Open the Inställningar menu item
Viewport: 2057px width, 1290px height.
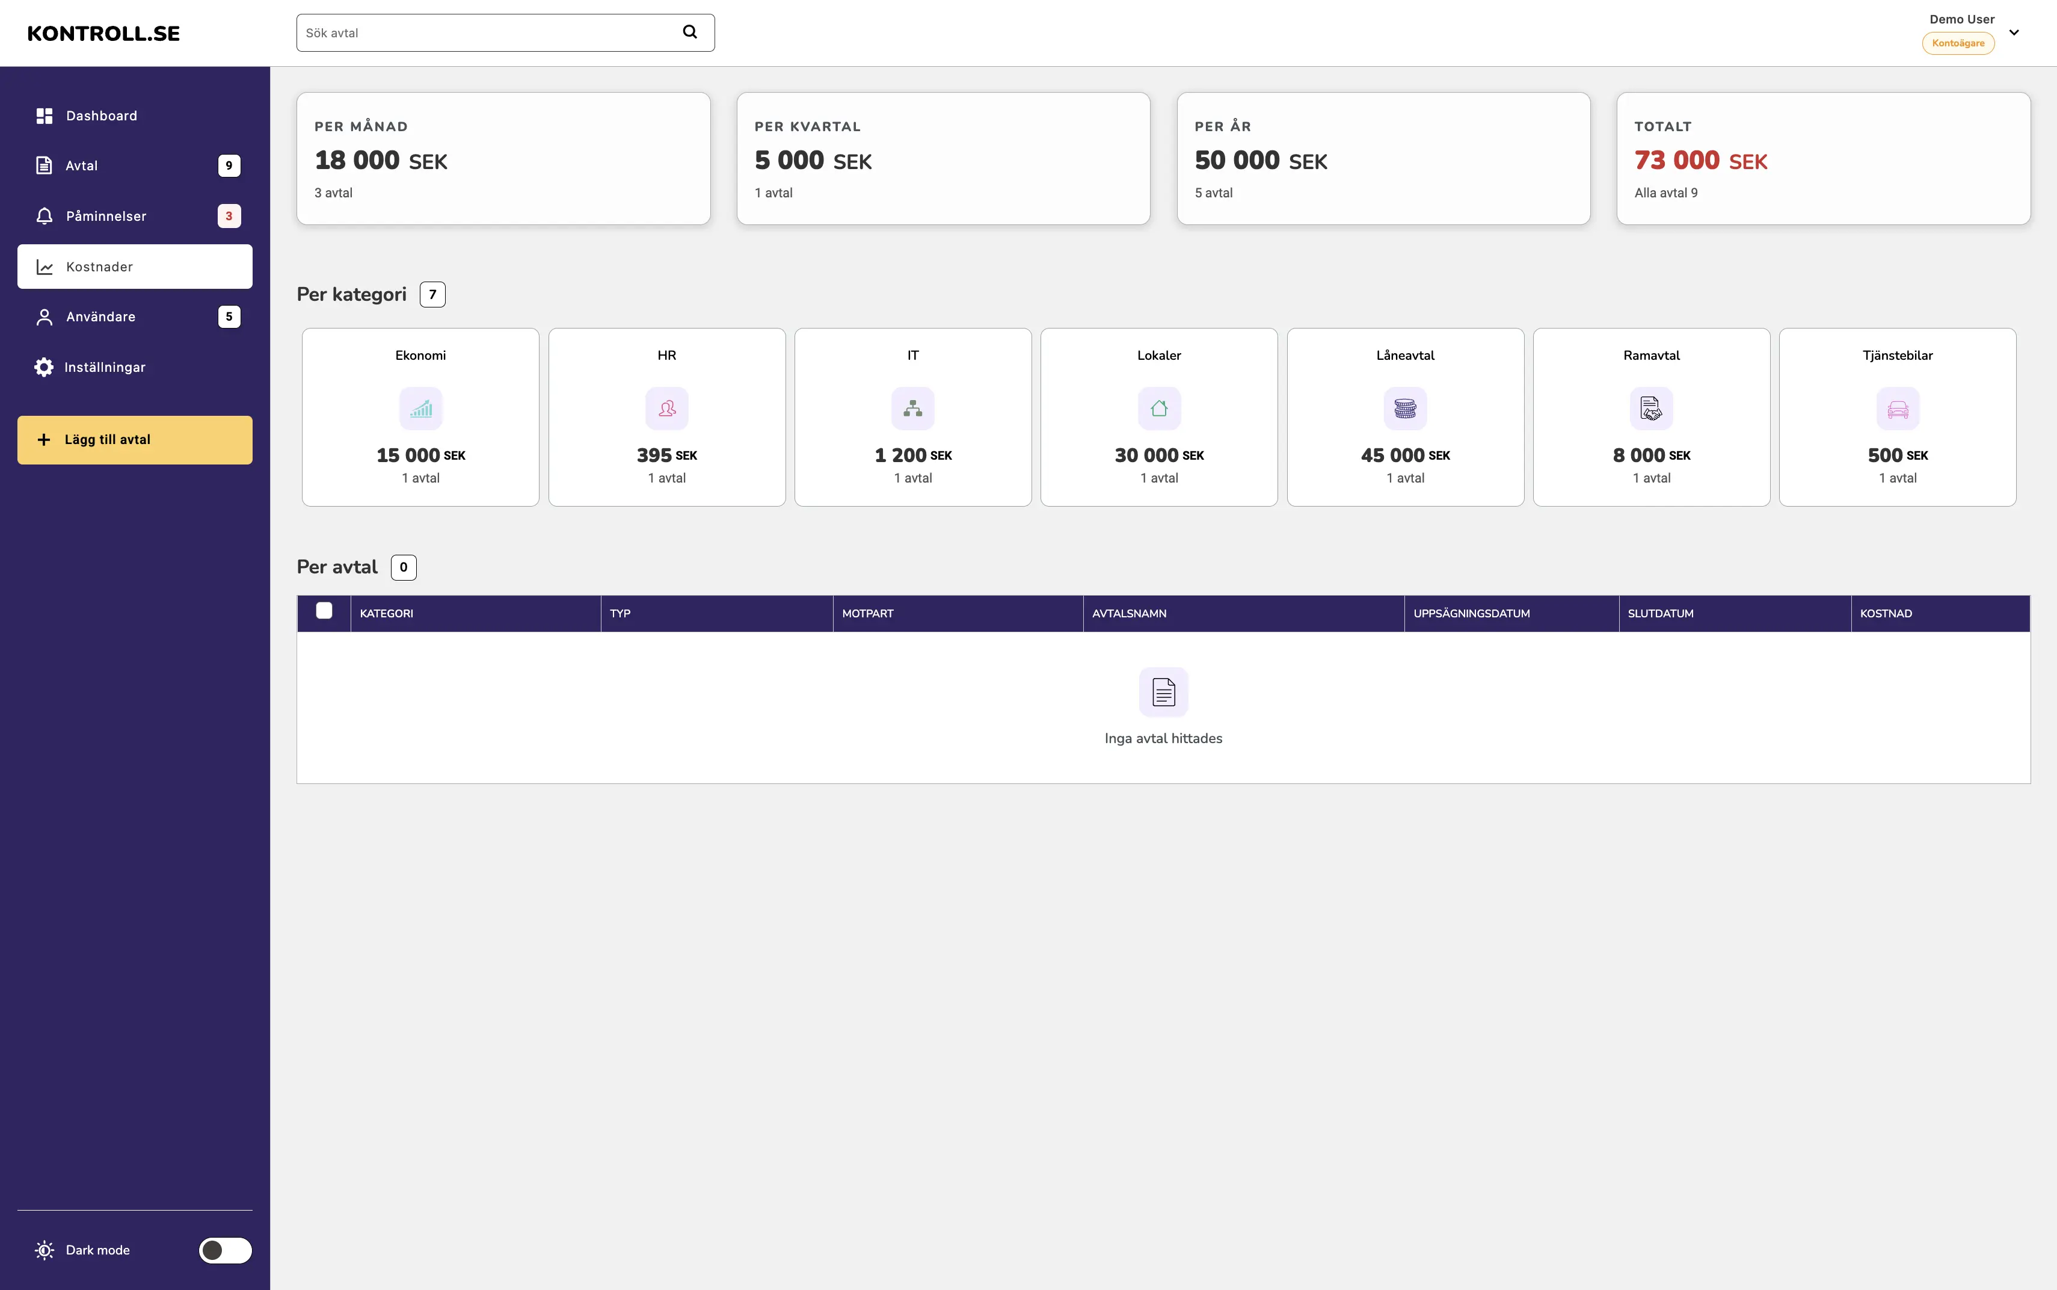point(135,367)
